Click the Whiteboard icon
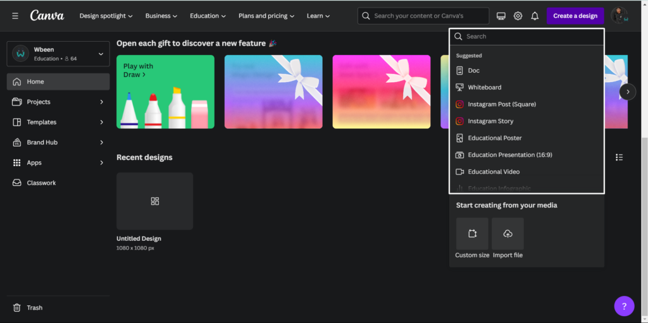The image size is (648, 323). pos(459,88)
